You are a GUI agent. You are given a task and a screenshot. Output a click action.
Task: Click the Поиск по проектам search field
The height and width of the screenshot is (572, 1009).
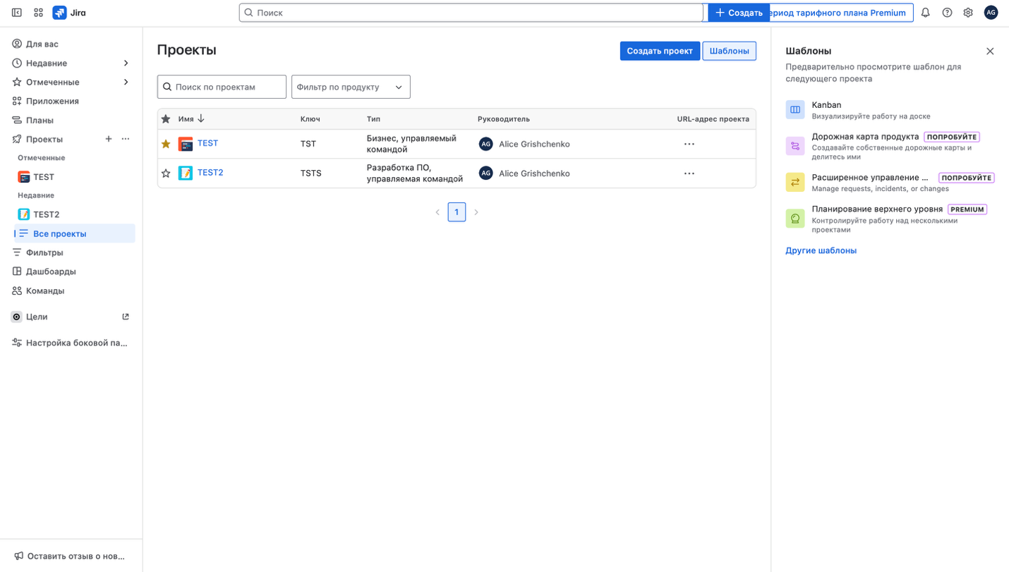pos(227,87)
